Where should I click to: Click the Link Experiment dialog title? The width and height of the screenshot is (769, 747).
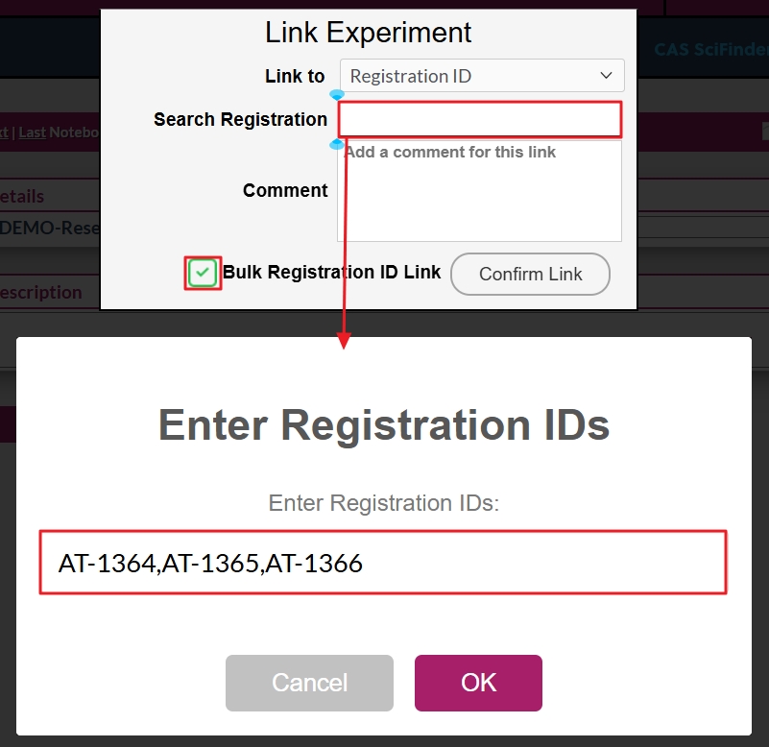click(369, 33)
